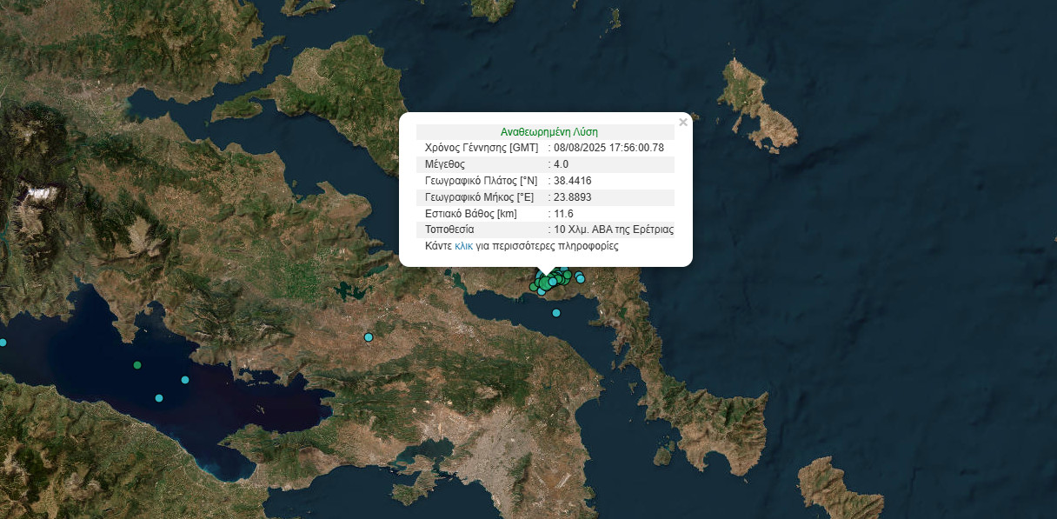This screenshot has height=519, width=1057.
Task: Click the cyan marker just right of the green Gulf of Corinth marker
Action: pyautogui.click(x=185, y=380)
